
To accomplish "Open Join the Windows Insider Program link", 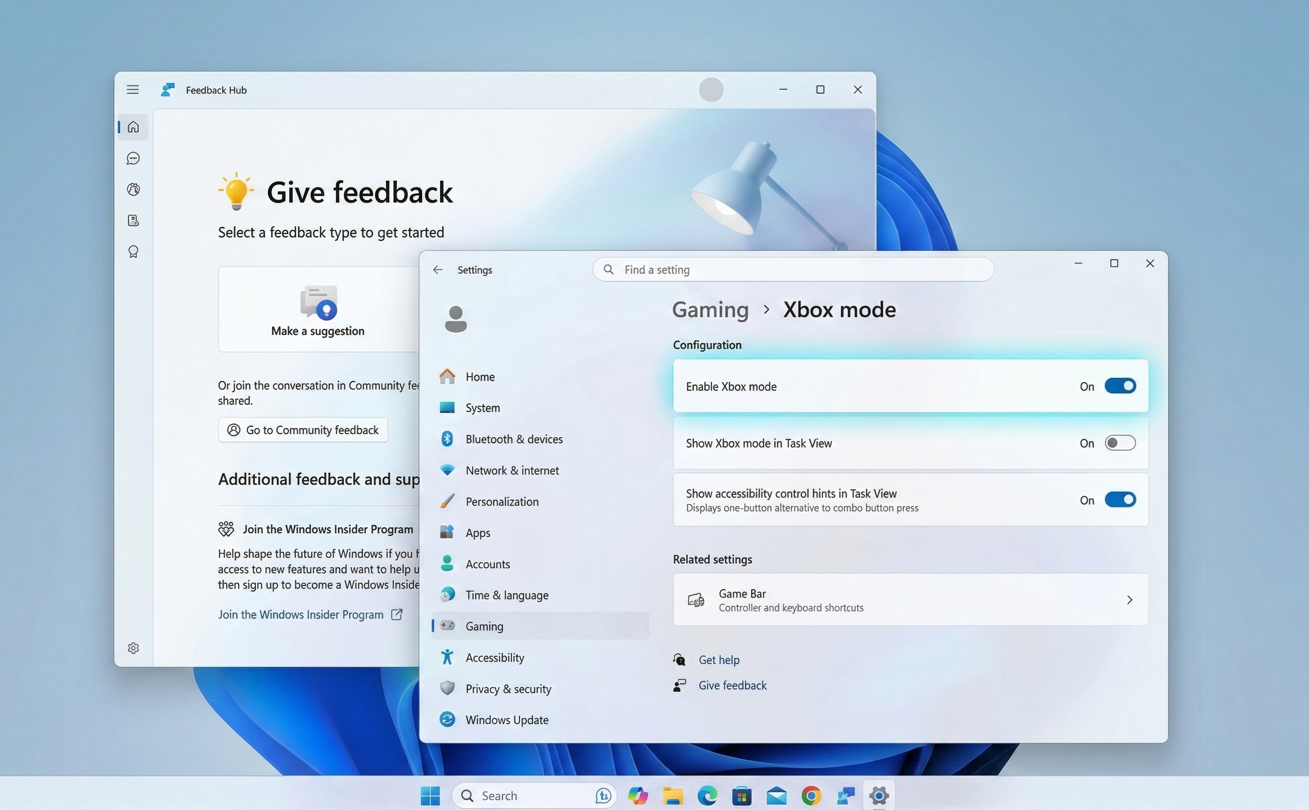I will (x=301, y=614).
